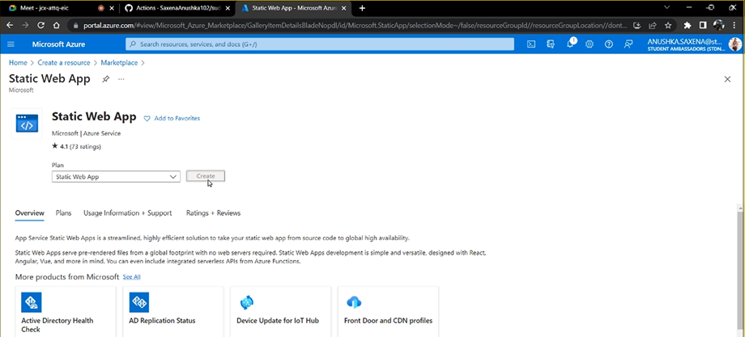The width and height of the screenshot is (745, 337).
Task: Click the Front Door and CDN profiles icon
Action: tap(354, 302)
